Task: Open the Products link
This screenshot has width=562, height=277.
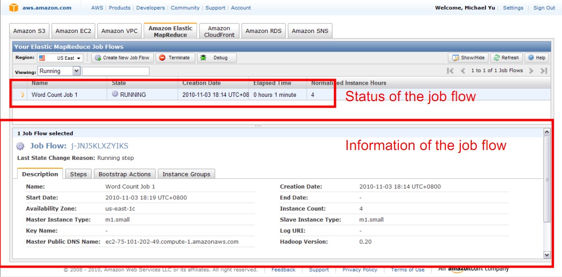Action: click(120, 8)
